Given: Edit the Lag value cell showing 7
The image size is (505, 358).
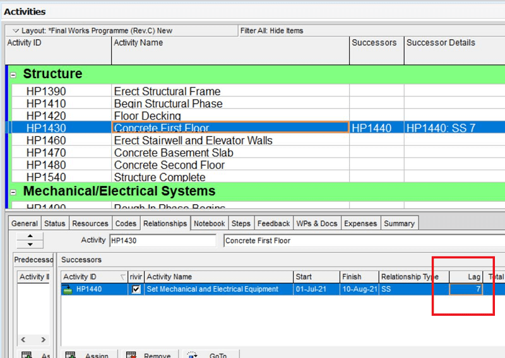Looking at the screenshot, I should [x=466, y=289].
